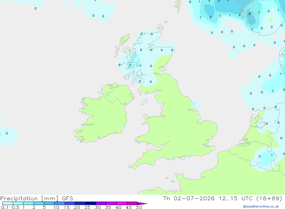The image size is (285, 209).
Task: Click the "5" legend scale label
Action: [x=44, y=207]
